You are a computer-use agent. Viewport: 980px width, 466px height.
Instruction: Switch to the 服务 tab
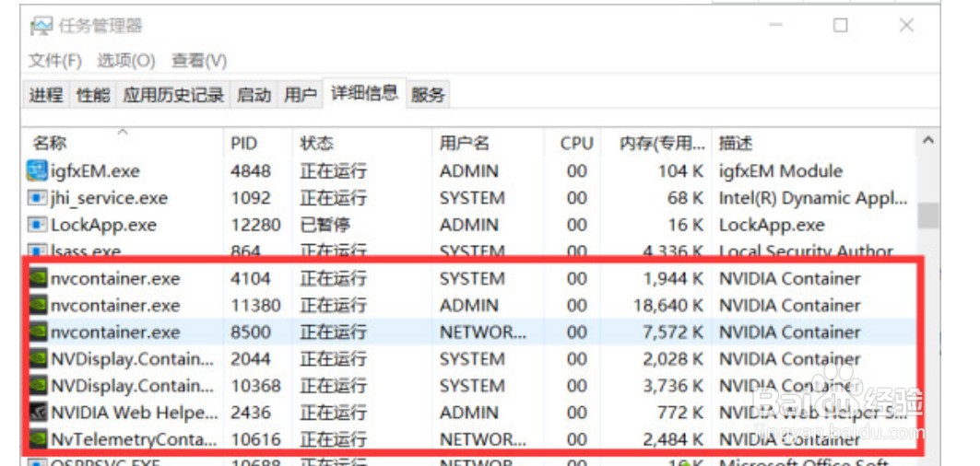428,95
